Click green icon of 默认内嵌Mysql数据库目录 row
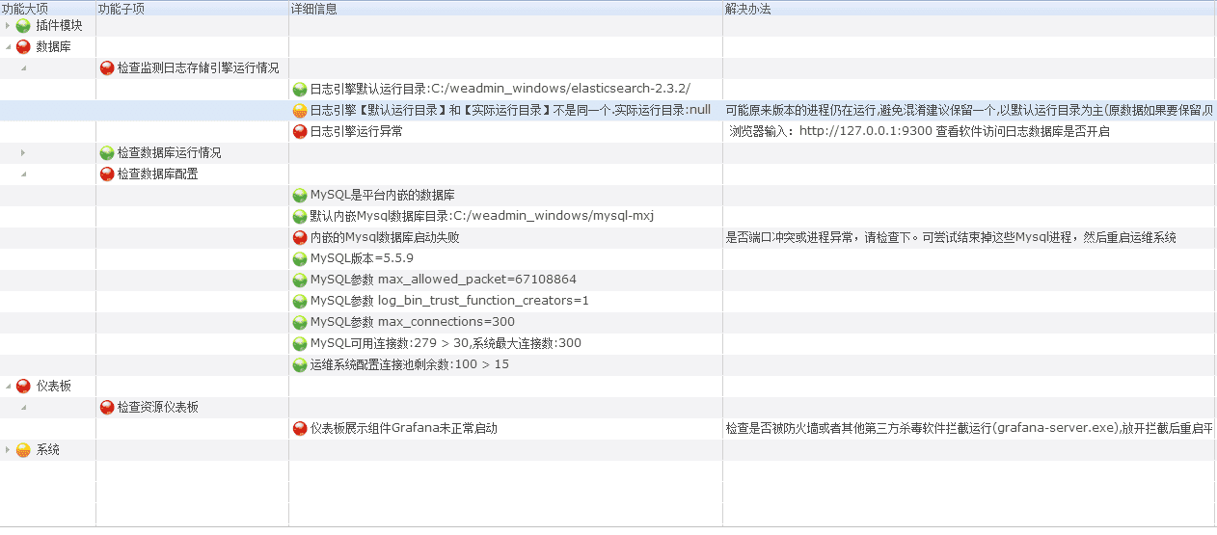Image resolution: width=1217 pixels, height=535 pixels. pyautogui.click(x=300, y=217)
